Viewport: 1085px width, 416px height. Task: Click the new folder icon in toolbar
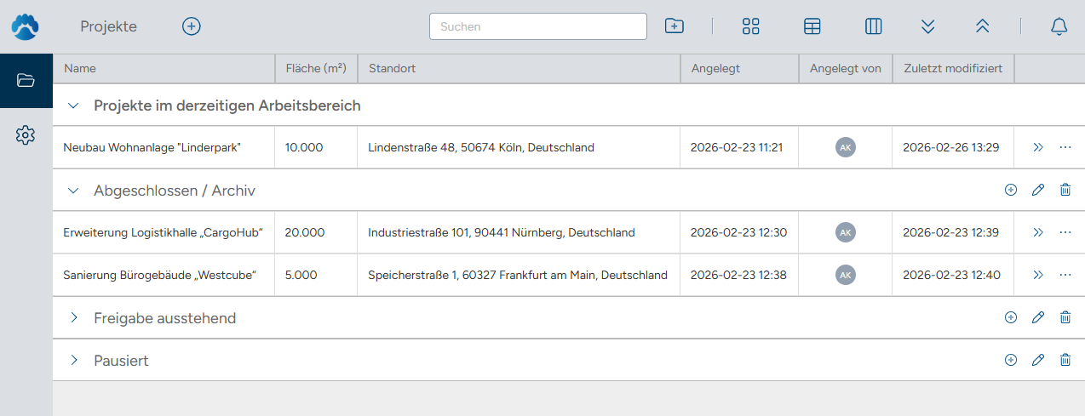674,26
